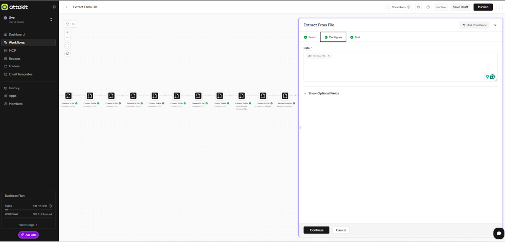Click the fit-to-screen canvas icon
The width and height of the screenshot is (505, 242).
click(67, 46)
